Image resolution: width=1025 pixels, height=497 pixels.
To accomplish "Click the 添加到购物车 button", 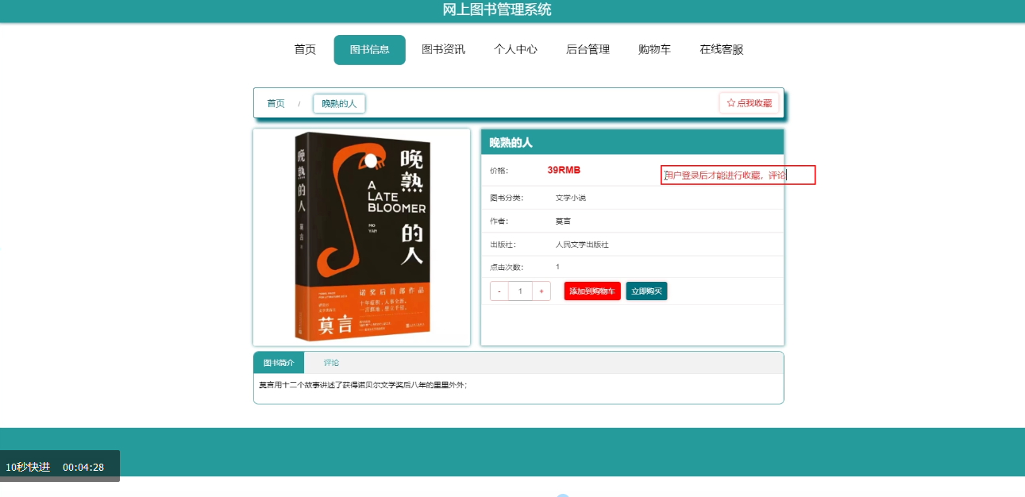I will pos(592,291).
